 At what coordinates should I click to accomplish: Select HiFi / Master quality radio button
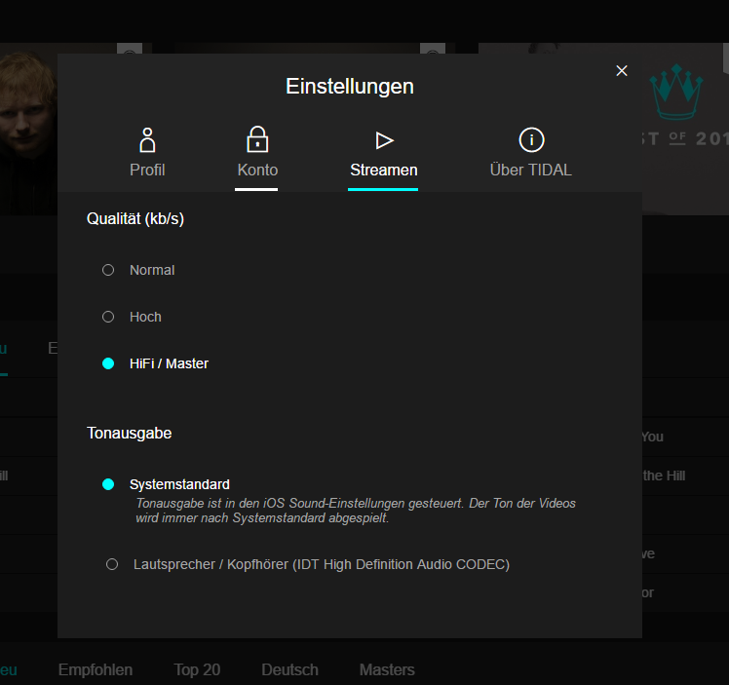coord(108,363)
